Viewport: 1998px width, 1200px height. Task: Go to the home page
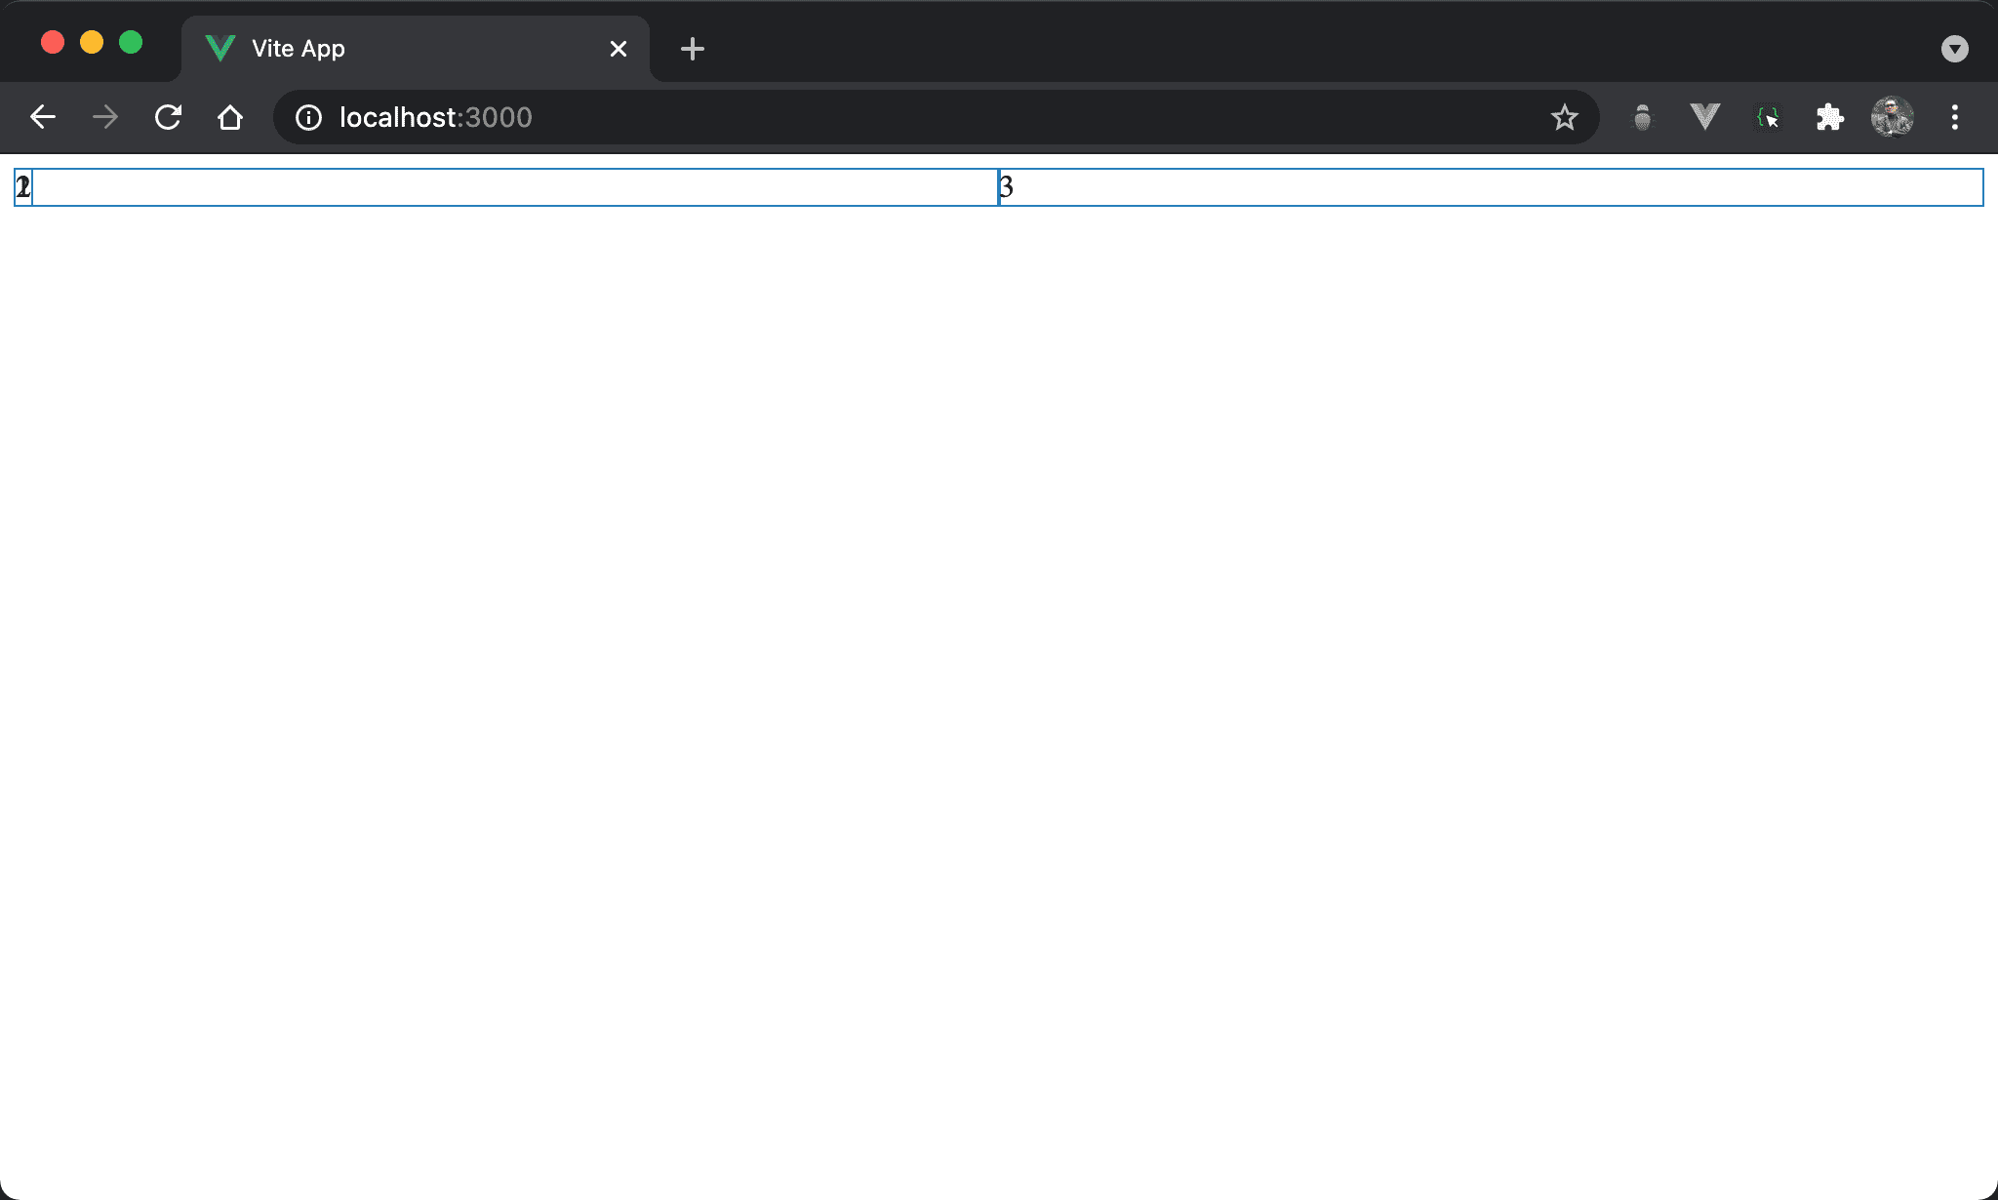pyautogui.click(x=230, y=118)
